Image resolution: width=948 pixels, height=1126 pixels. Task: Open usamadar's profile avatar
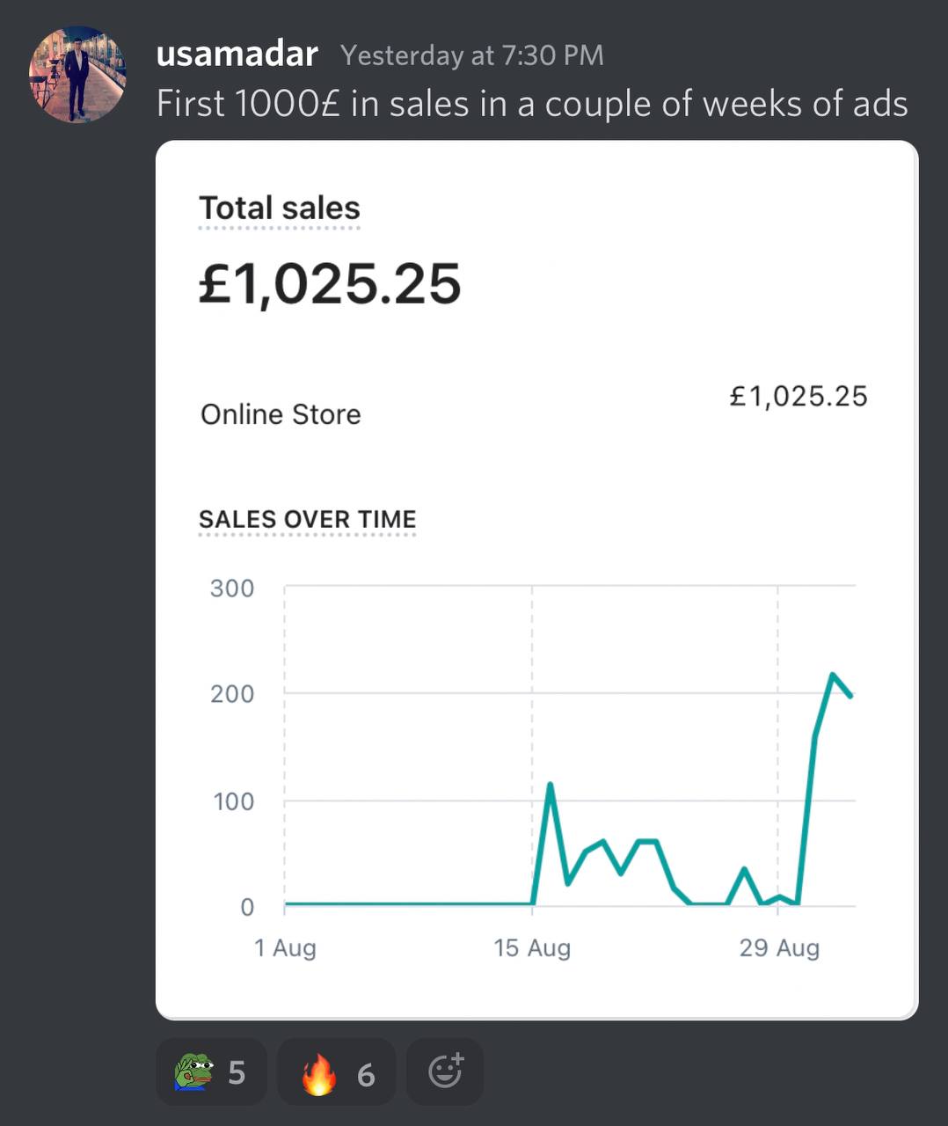point(77,75)
